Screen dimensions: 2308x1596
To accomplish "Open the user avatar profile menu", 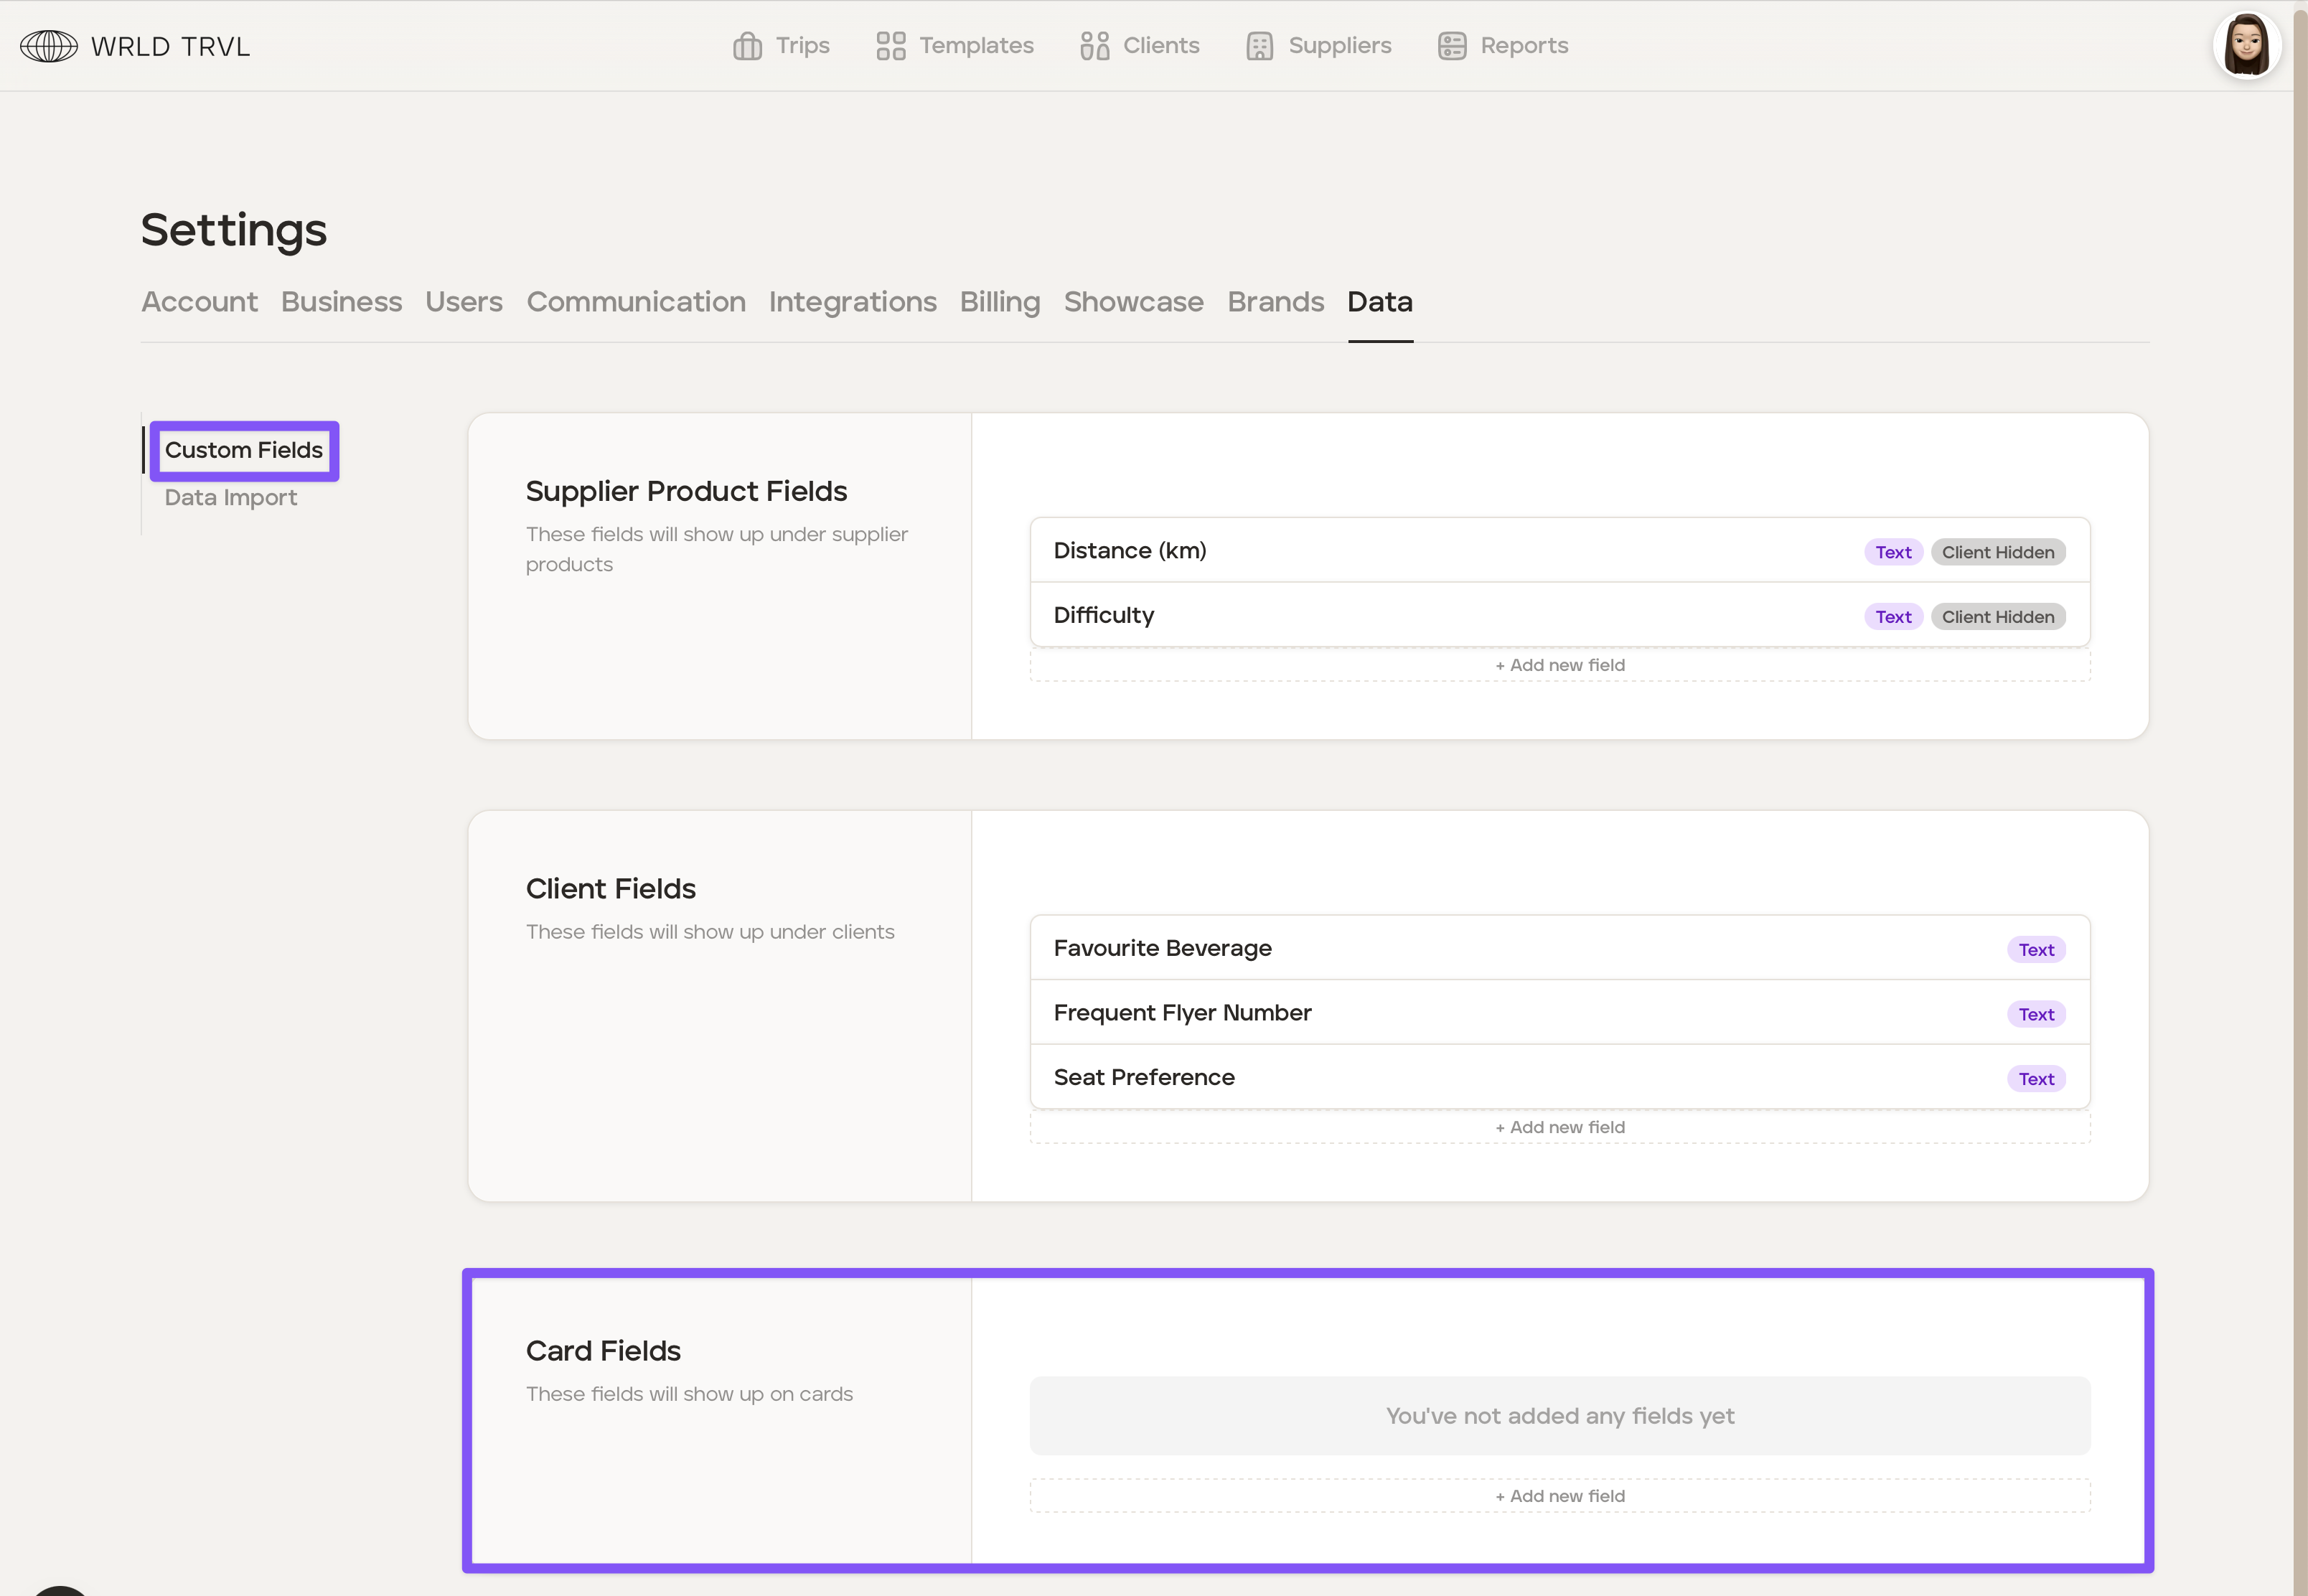I will [2246, 46].
